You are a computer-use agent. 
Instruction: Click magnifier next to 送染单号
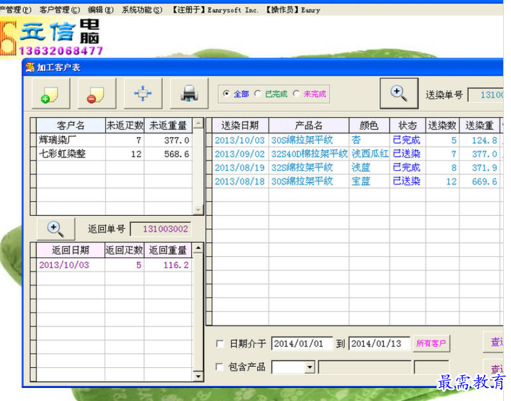coord(399,93)
